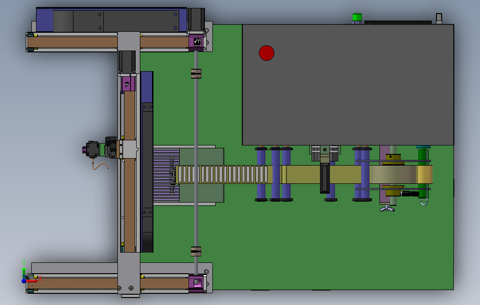Select the lower shaft coupling on the drive shaft

point(196,251)
